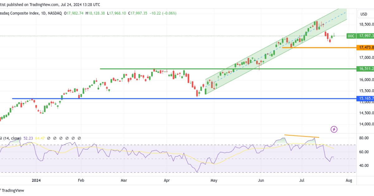Click the purple lightning flash icon
Viewport: 374px width, 196px height.
tap(334, 129)
